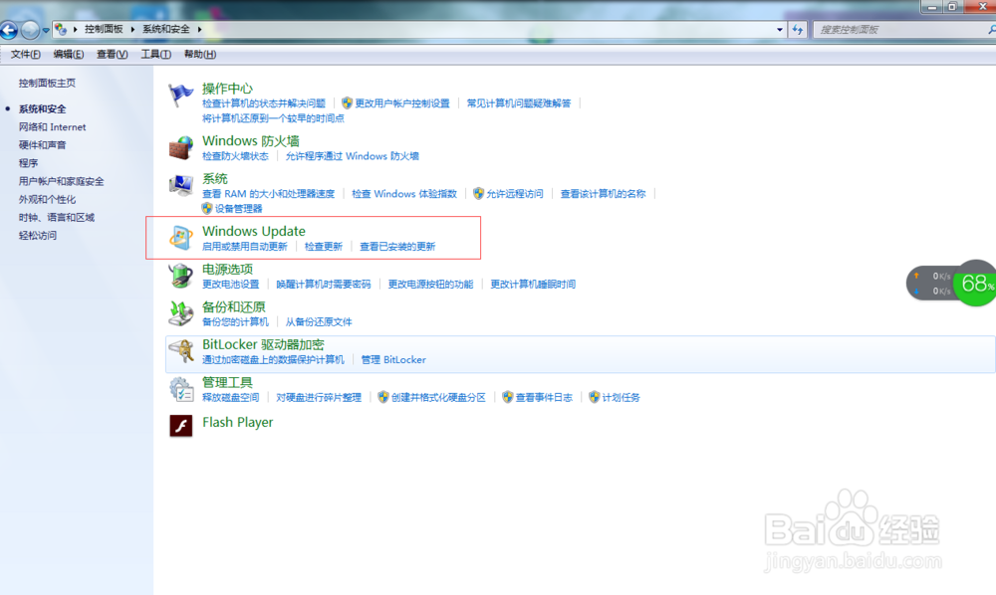
Task: Open the System computer icon
Action: pyautogui.click(x=181, y=185)
